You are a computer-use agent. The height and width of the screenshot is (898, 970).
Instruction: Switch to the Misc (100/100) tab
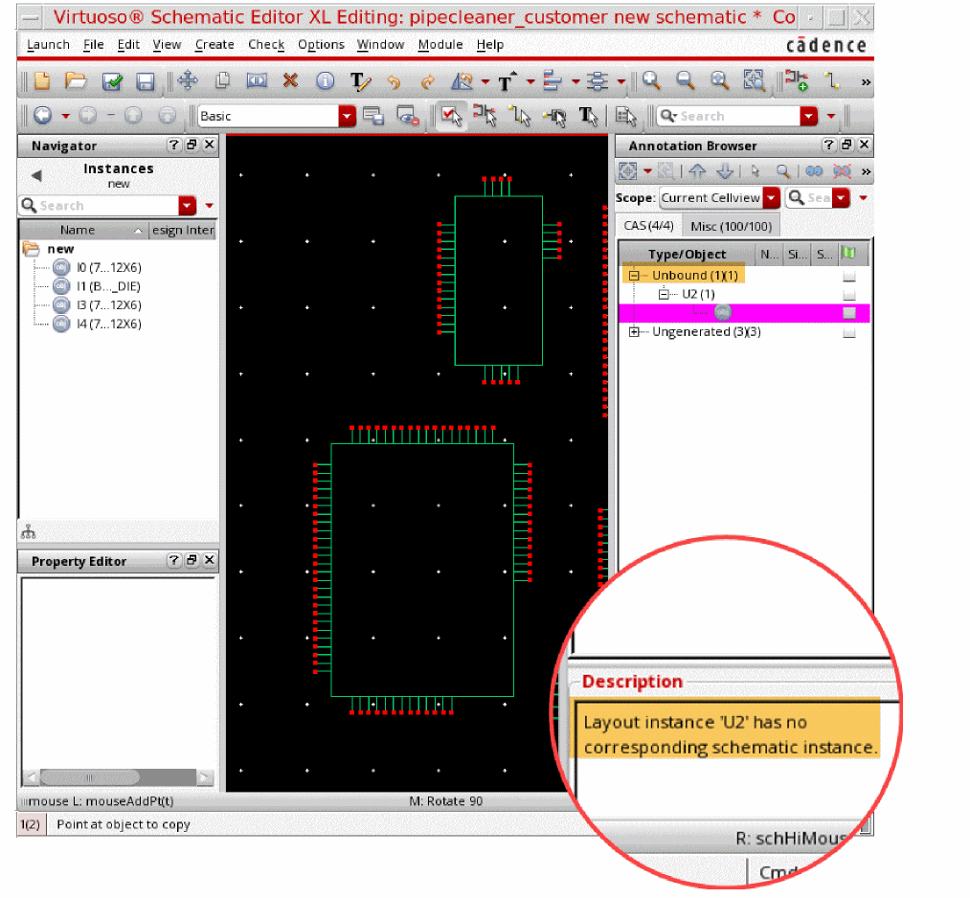(730, 226)
